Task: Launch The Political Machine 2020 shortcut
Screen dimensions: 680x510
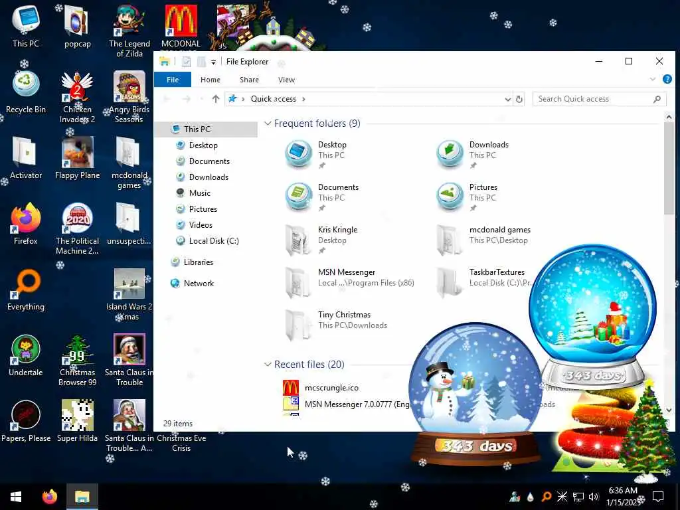Action: coord(77,229)
